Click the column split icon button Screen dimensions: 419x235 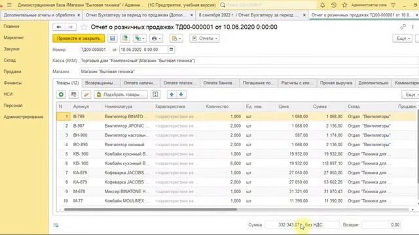point(155,95)
